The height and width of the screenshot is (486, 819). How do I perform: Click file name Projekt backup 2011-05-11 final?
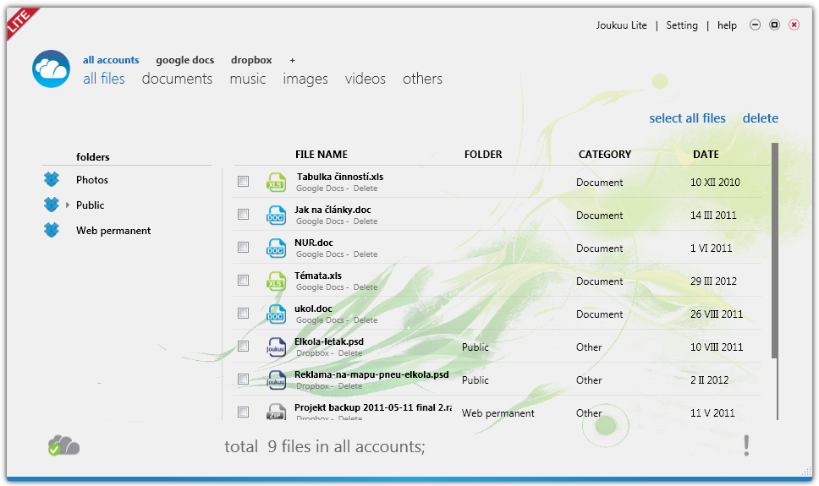coord(373,407)
